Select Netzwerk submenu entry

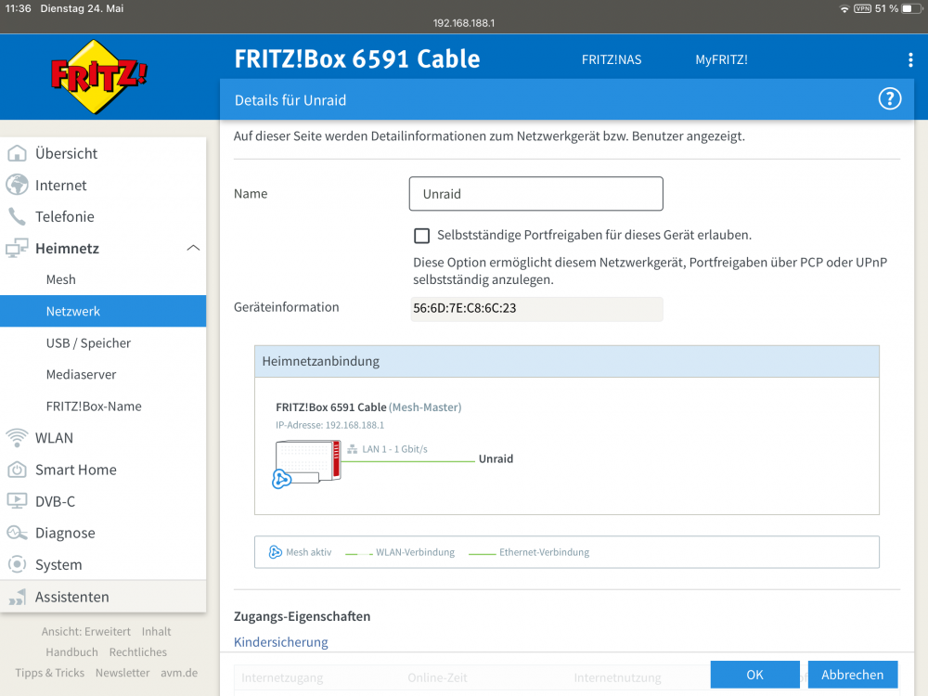pyautogui.click(x=103, y=311)
